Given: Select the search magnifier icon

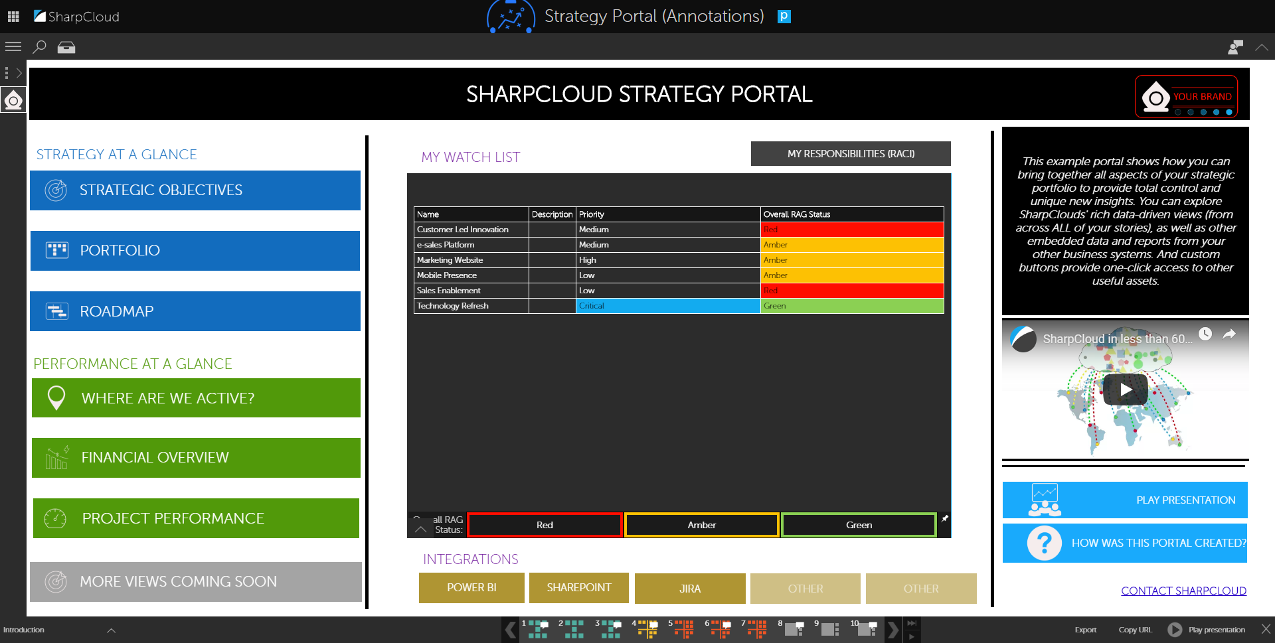Looking at the screenshot, I should click(x=40, y=47).
